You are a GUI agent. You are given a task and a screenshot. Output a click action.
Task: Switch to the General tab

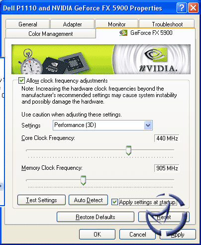click(x=28, y=24)
